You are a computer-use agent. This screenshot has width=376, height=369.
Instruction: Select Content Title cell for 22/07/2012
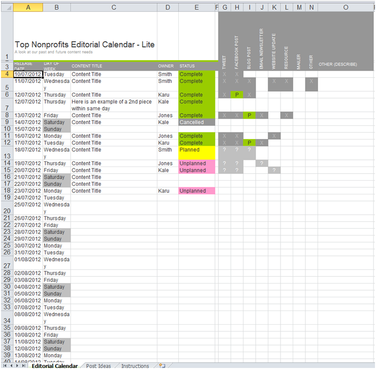(114, 184)
